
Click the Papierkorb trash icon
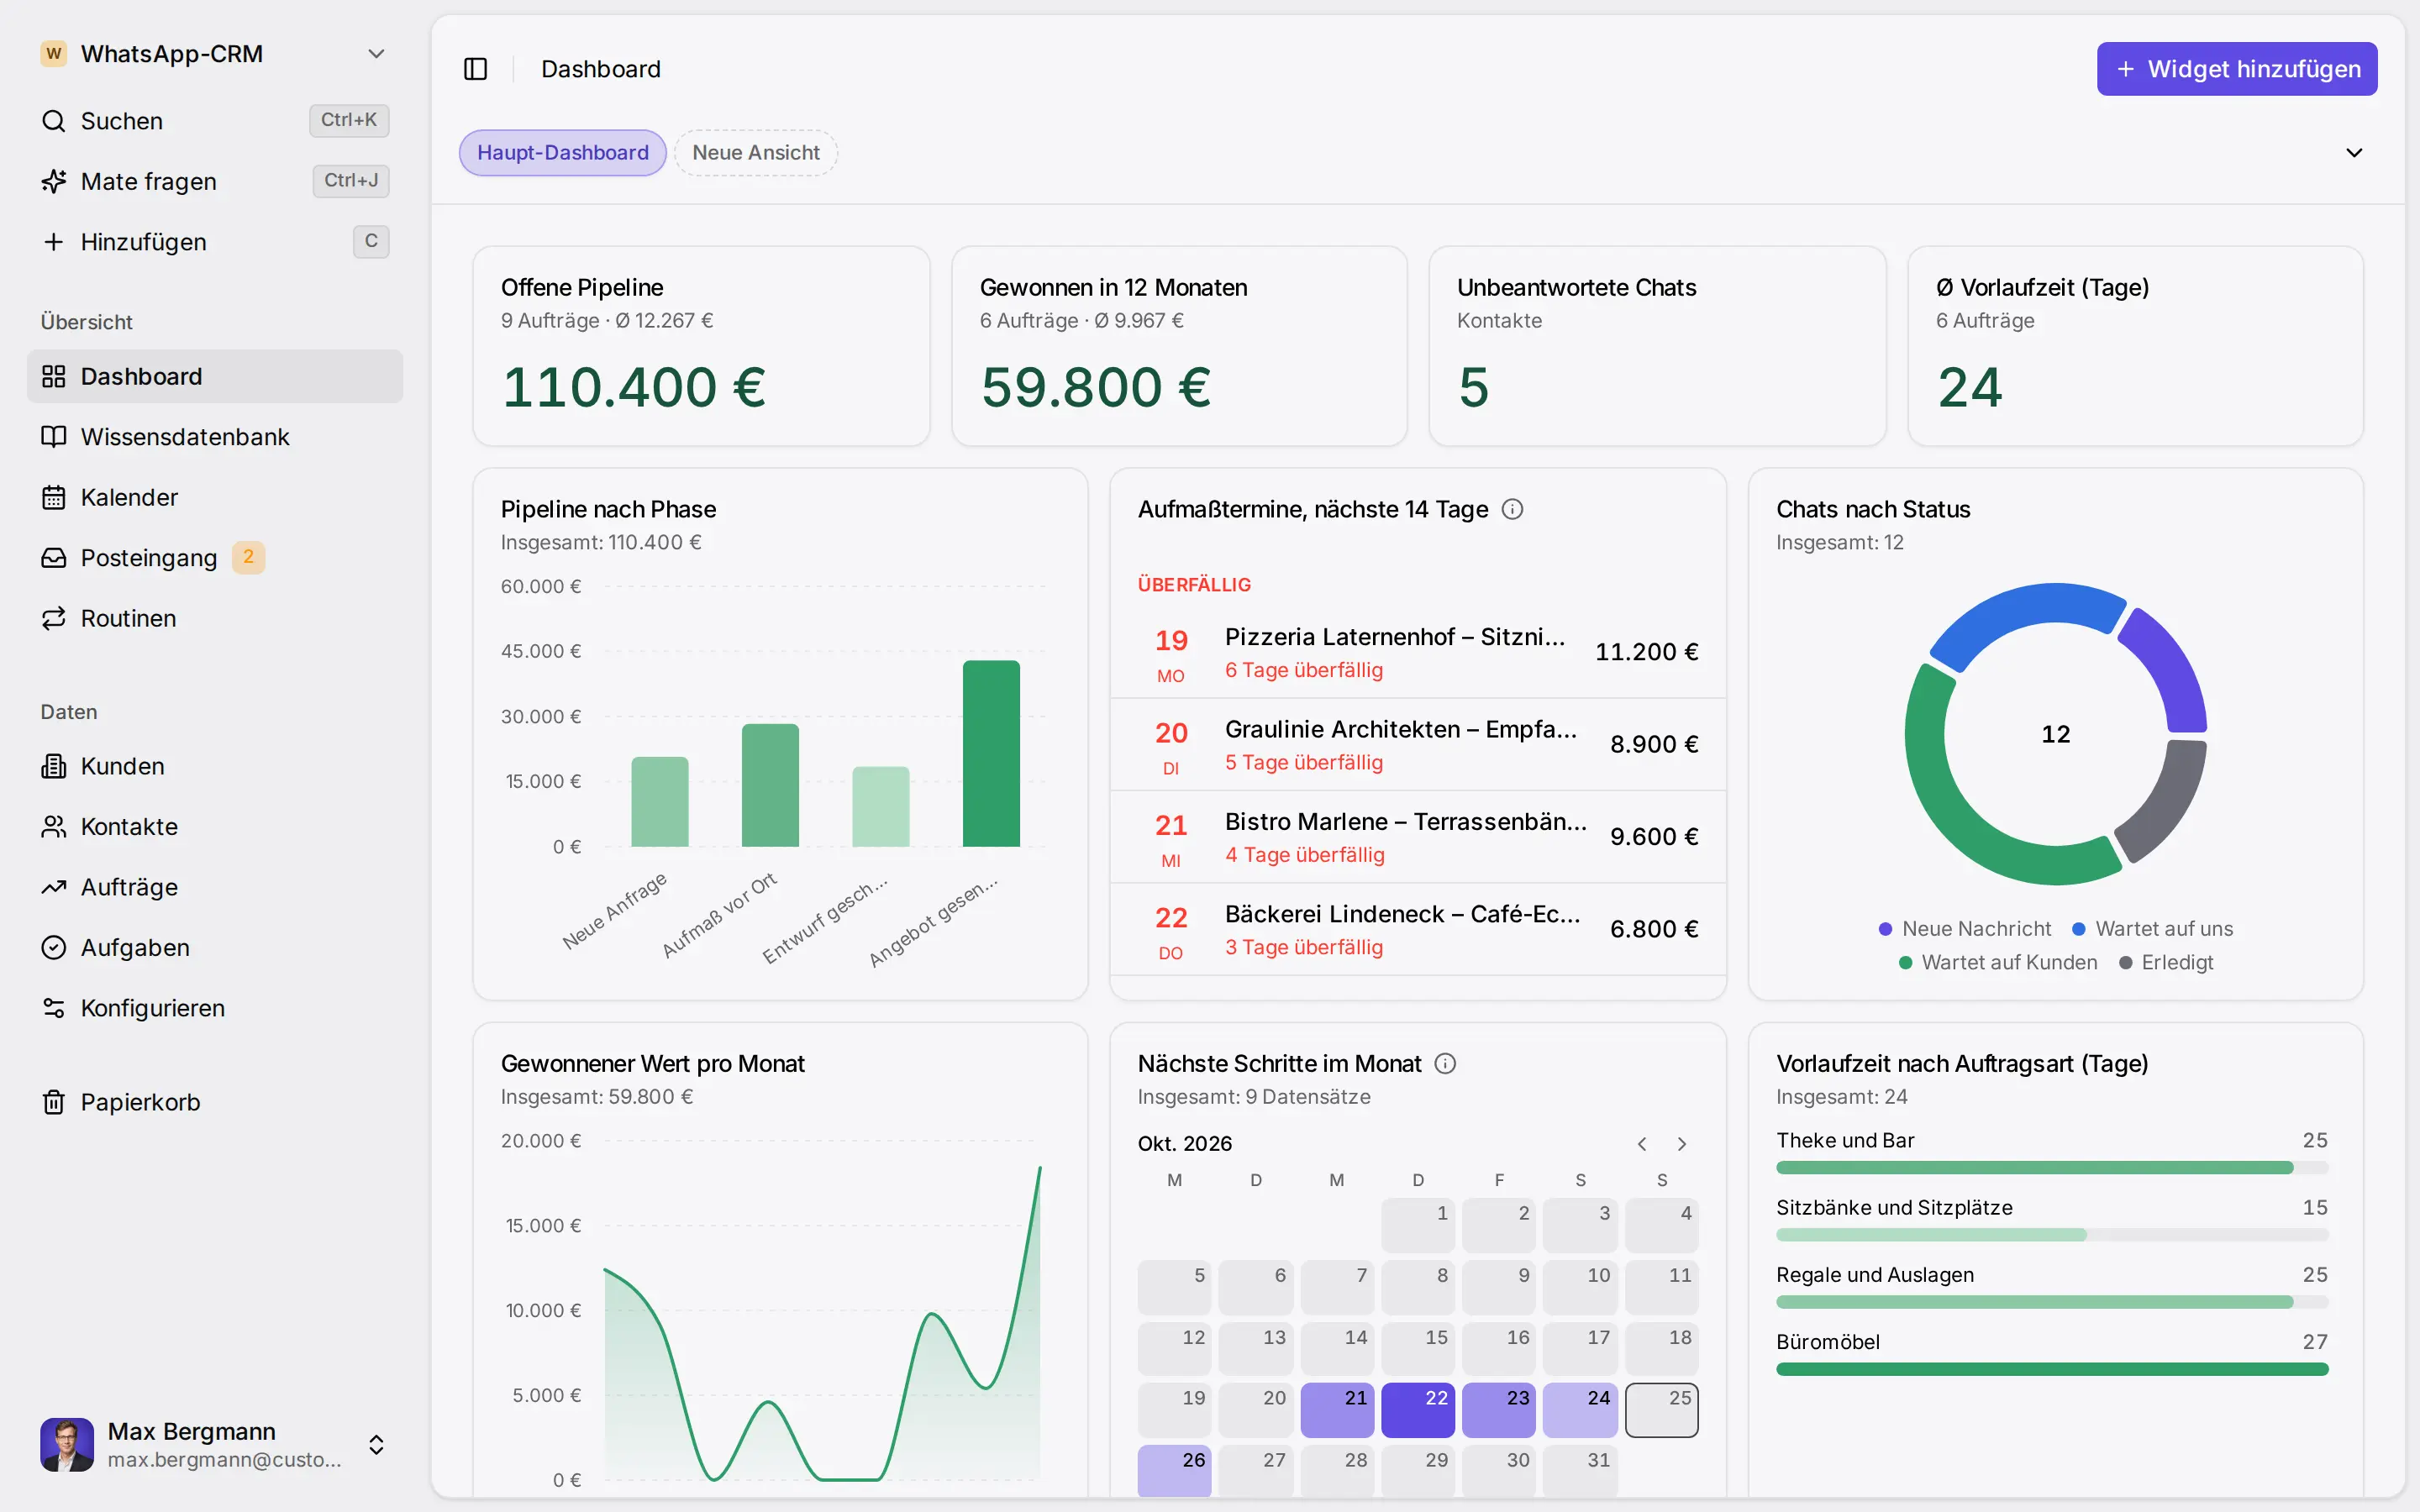click(x=53, y=1102)
